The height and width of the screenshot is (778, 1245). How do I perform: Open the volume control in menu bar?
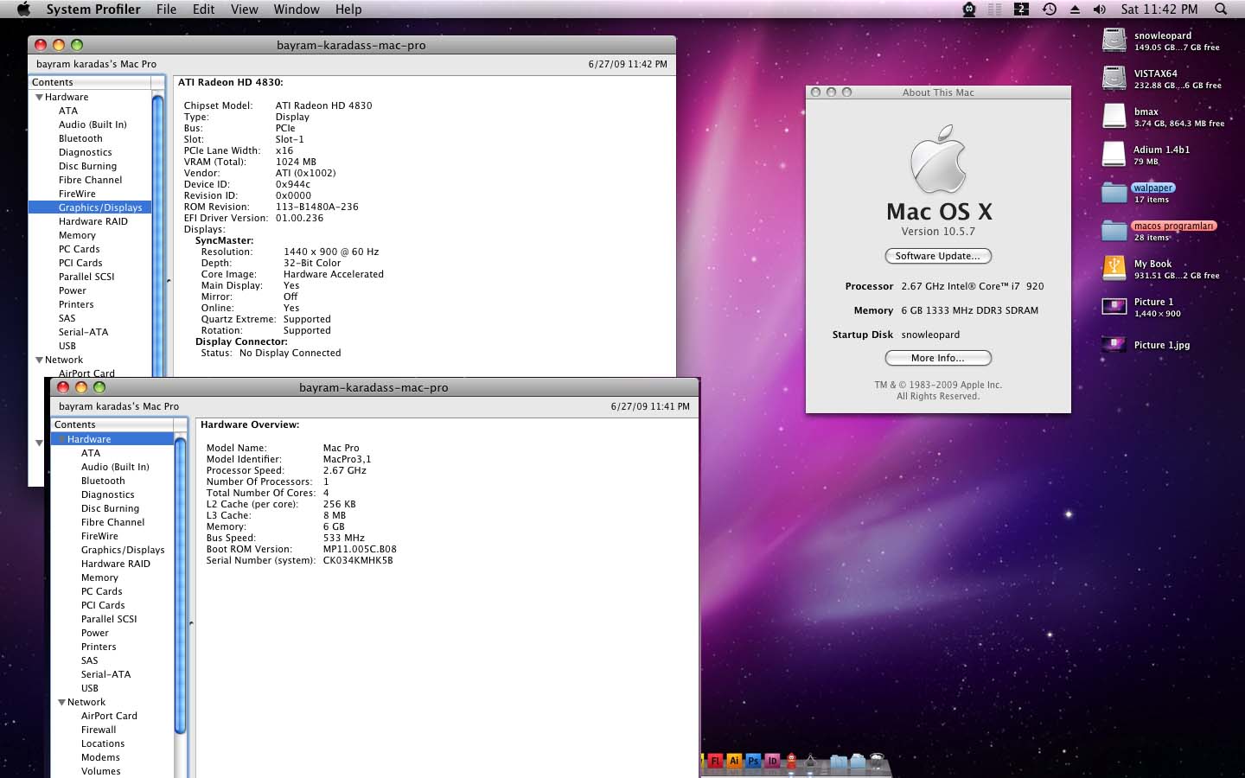click(1099, 9)
